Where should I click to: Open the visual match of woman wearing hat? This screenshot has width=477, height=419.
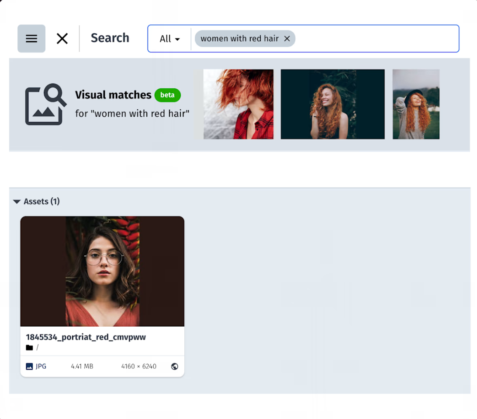click(x=416, y=104)
